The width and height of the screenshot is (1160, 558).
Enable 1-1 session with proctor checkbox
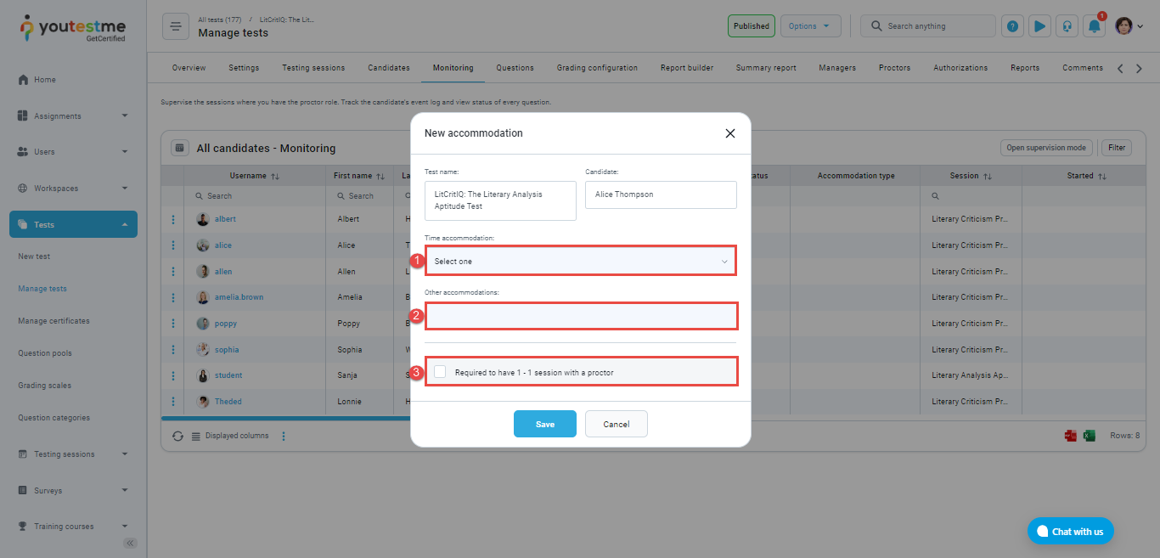pos(440,372)
